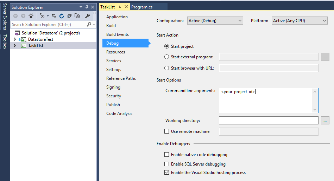Select the Start external program option

pyautogui.click(x=167, y=57)
